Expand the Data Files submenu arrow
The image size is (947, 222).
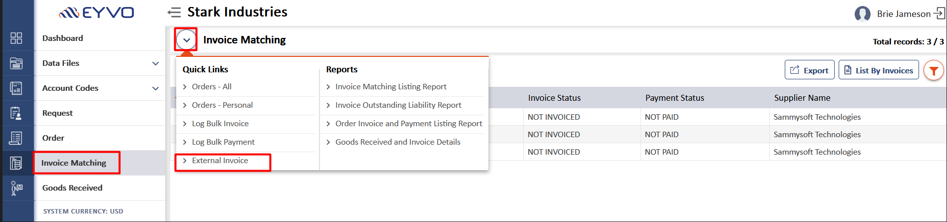(155, 63)
